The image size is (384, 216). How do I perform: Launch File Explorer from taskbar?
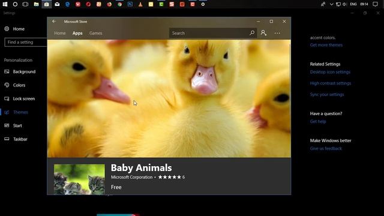(36, 4)
